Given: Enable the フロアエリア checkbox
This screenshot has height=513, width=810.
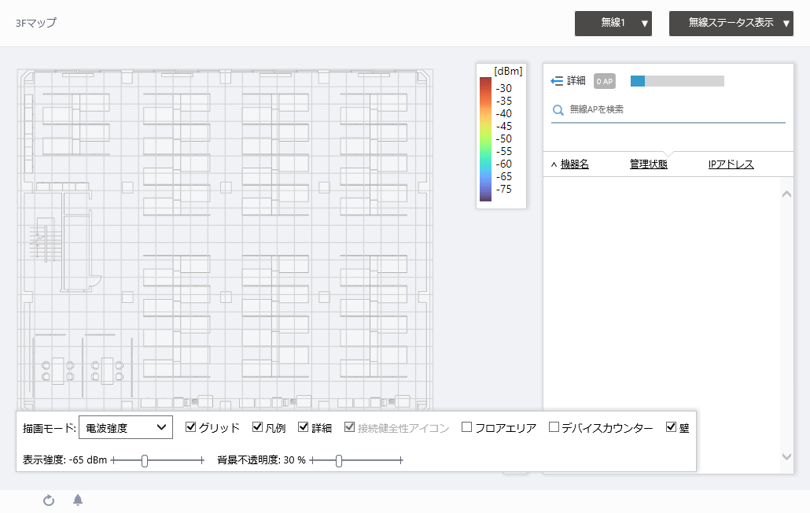Looking at the screenshot, I should (x=466, y=426).
